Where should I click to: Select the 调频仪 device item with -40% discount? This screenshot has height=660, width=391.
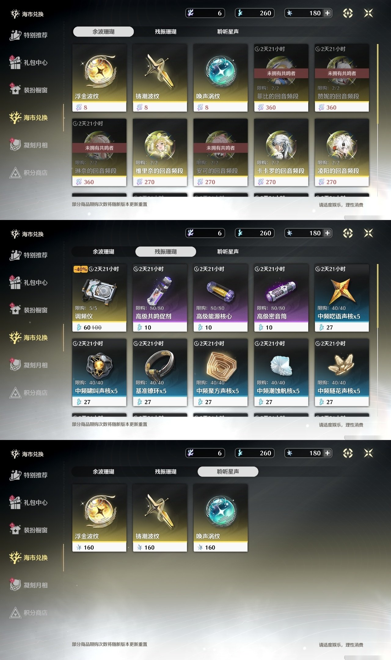(99, 298)
